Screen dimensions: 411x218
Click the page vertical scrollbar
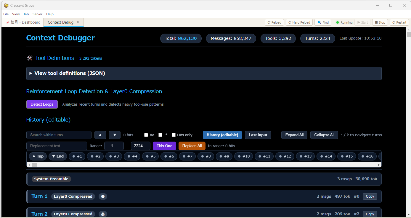pos(409,122)
